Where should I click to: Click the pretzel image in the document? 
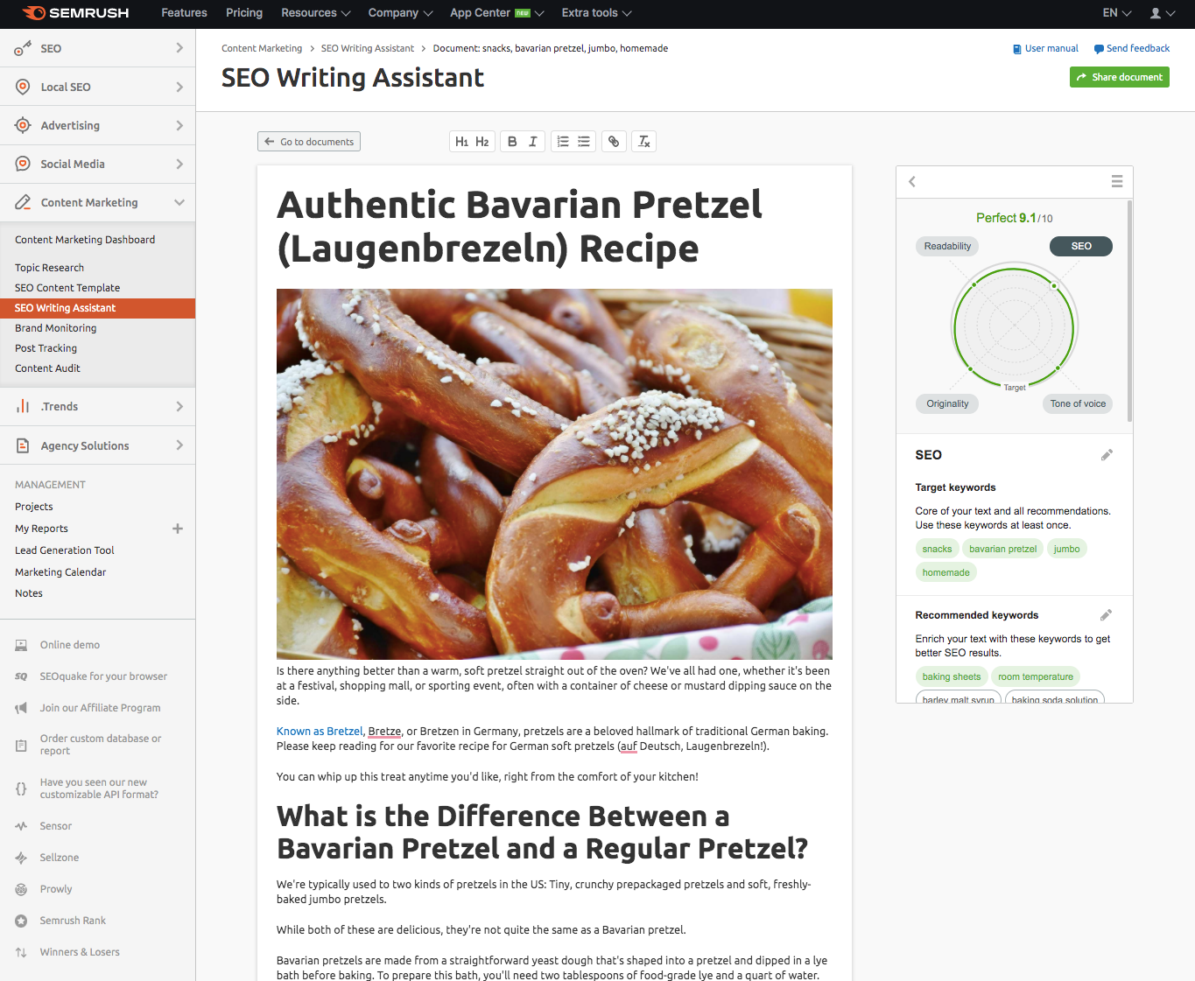554,473
